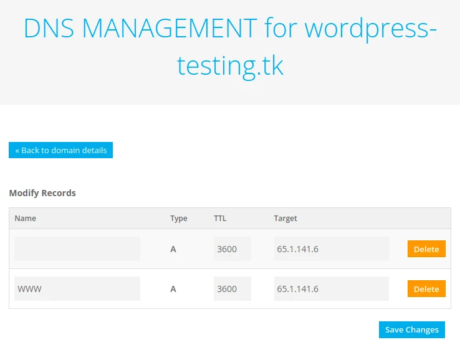Edit the TTL value for the WWW record

232,289
